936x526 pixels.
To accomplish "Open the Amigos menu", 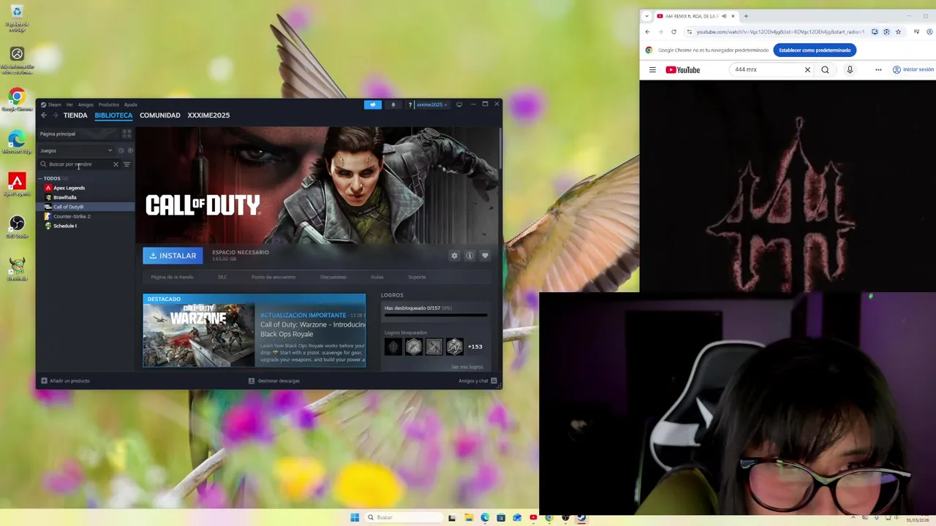I will [86, 104].
